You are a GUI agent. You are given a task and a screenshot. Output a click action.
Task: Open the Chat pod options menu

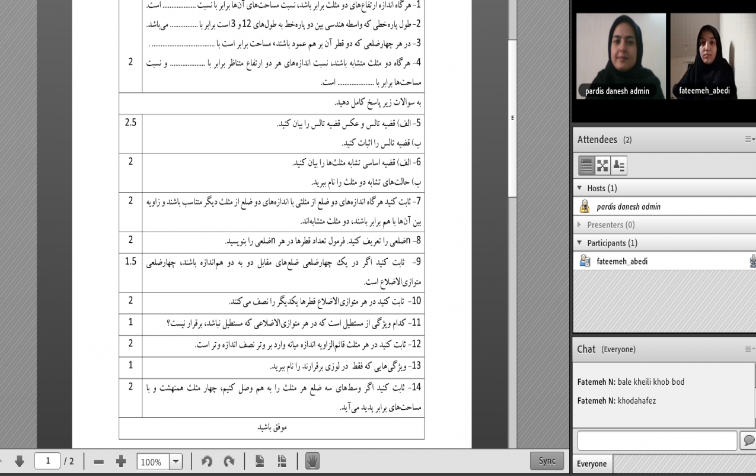coord(749,349)
